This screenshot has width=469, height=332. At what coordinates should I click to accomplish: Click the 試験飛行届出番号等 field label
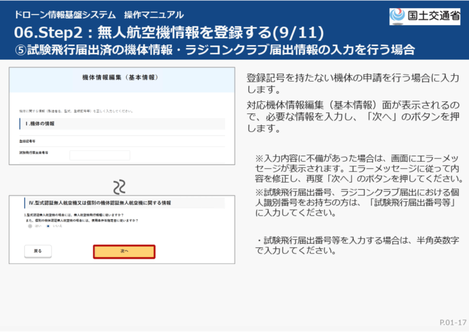click(34, 152)
